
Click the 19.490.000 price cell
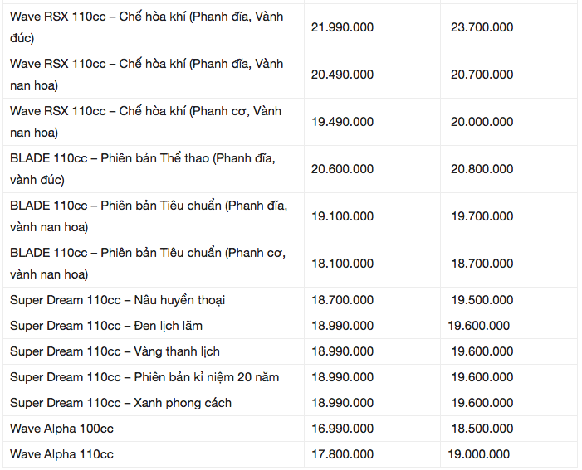click(x=342, y=122)
